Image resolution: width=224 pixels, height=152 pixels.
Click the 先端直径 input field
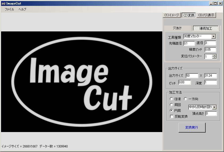189,43
